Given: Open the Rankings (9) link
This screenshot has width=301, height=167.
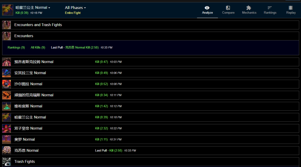Looking at the screenshot, I should point(16,47).
